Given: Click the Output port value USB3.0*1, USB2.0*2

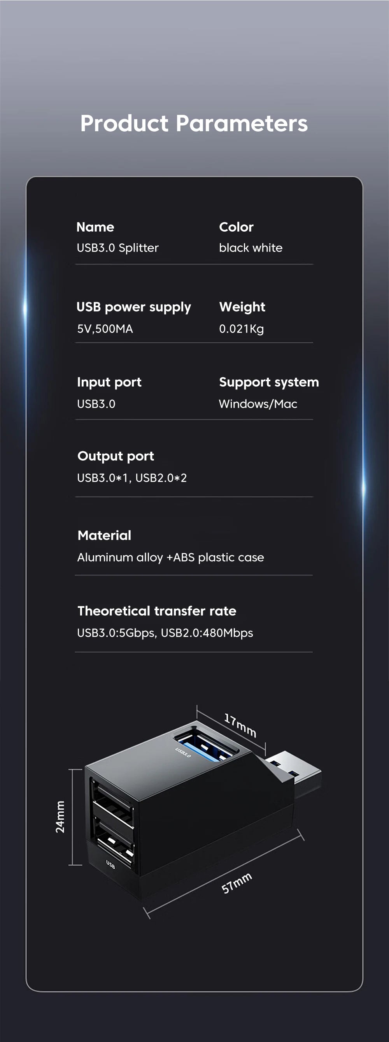Looking at the screenshot, I should pyautogui.click(x=132, y=478).
